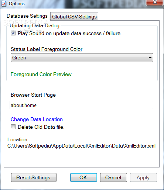Click the Reset Settings button
Image resolution: width=164 pixels, height=190 pixels.
pyautogui.click(x=34, y=177)
